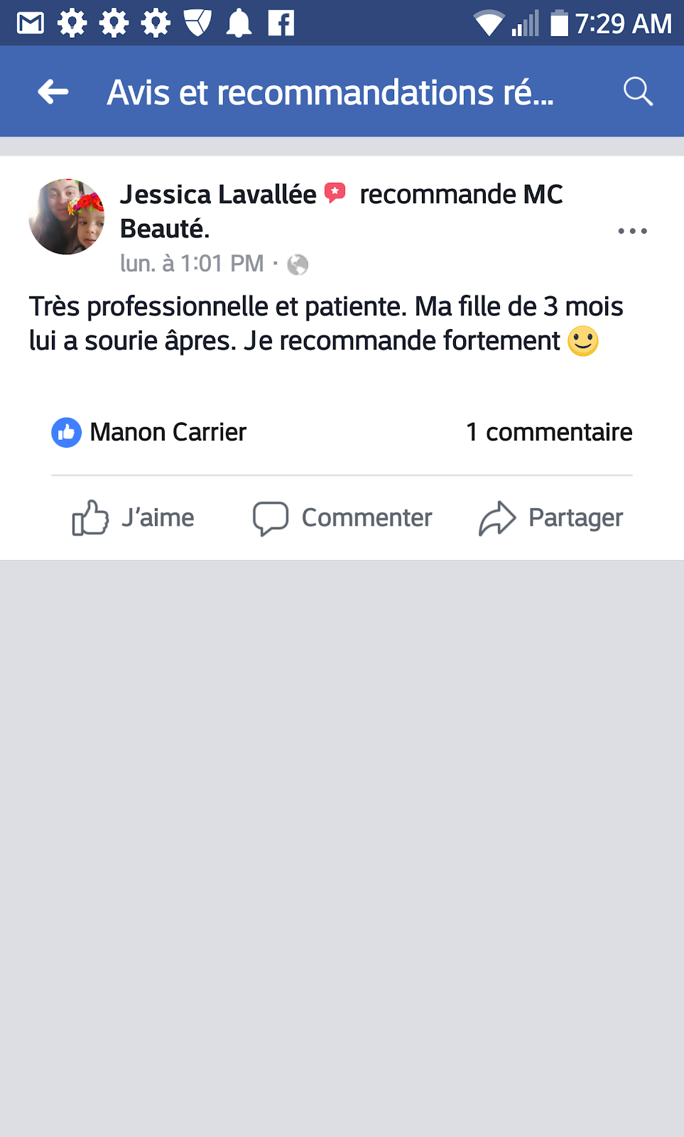The image size is (684, 1137).
Task: Tap the Gmail notification icon in status bar
Action: pyautogui.click(x=31, y=23)
